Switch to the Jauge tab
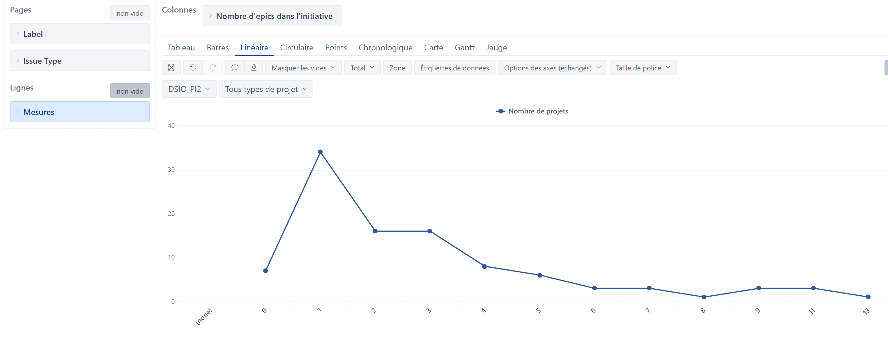Screen dimensions: 888x355 [x=497, y=47]
